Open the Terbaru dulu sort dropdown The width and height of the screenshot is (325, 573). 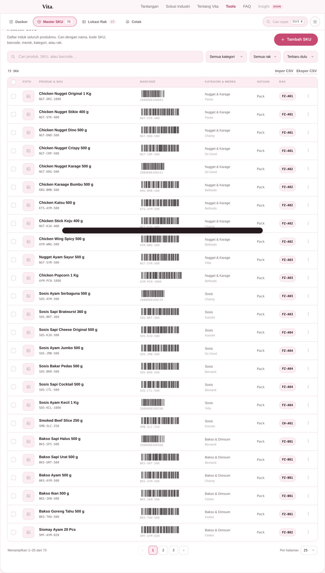[300, 57]
